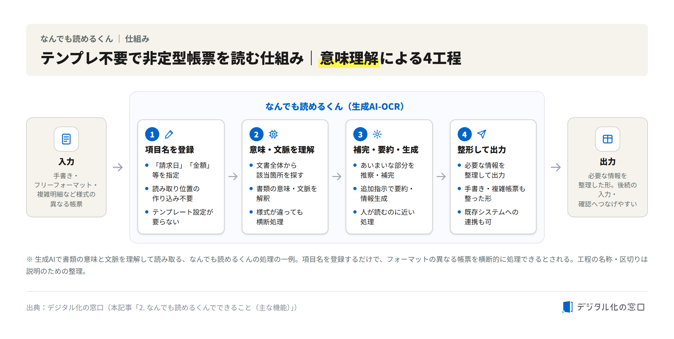Screen dimensions: 674x339
Task: Click the table grid icon above 出力
Action: 607,139
